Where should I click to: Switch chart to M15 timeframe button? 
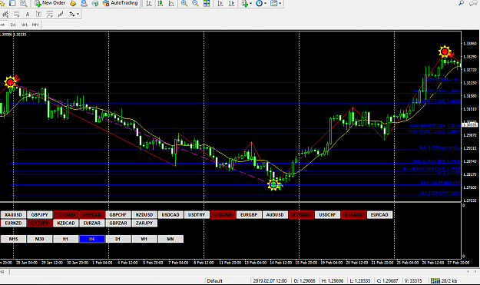point(14,239)
